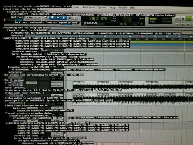Click the green ruler strip in timeline
This screenshot has width=193, height=145.
[x=161, y=42]
